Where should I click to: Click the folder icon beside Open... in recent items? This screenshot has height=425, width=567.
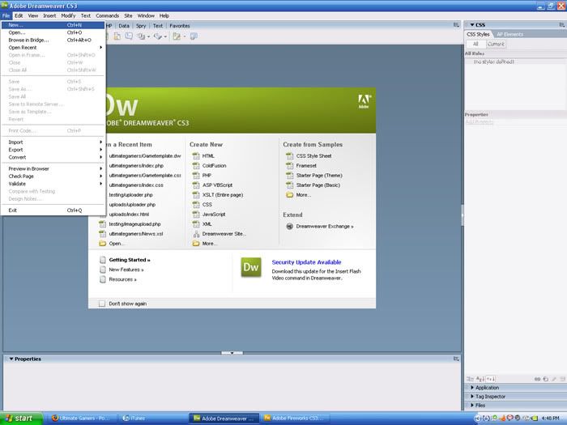click(x=102, y=244)
